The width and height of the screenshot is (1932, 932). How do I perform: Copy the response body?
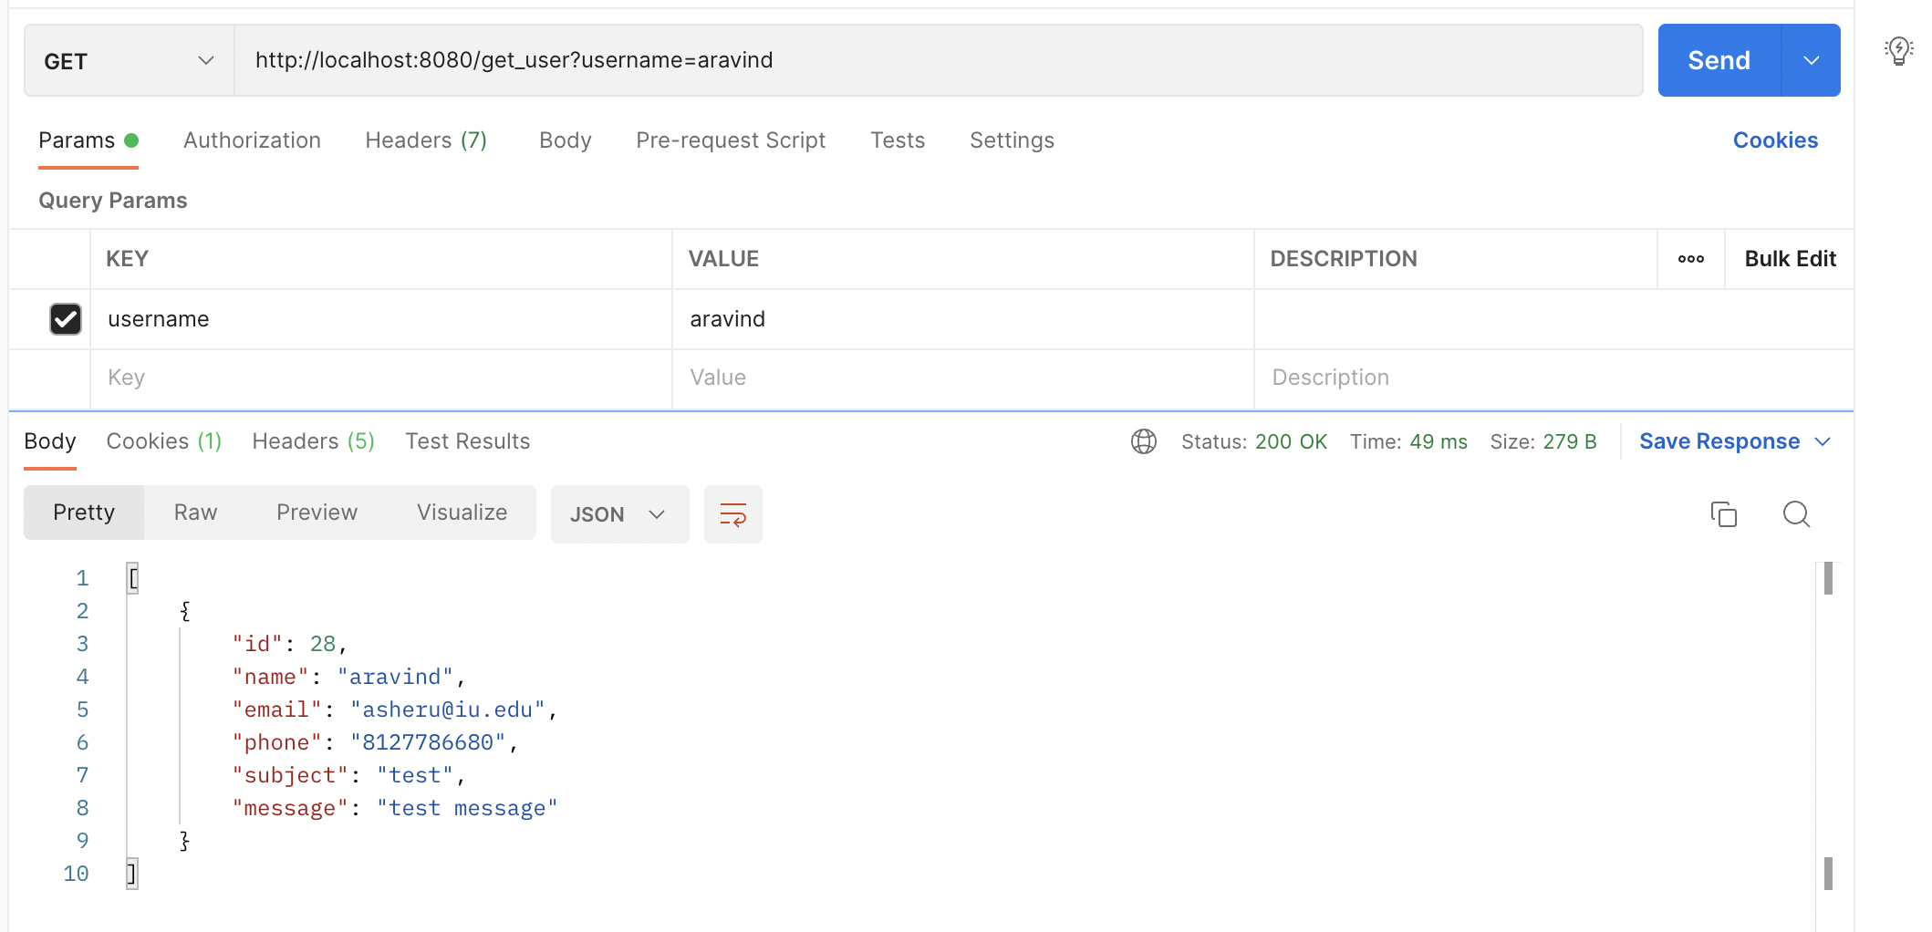pos(1723,513)
